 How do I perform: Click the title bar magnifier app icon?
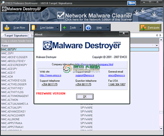(x=3, y=3)
